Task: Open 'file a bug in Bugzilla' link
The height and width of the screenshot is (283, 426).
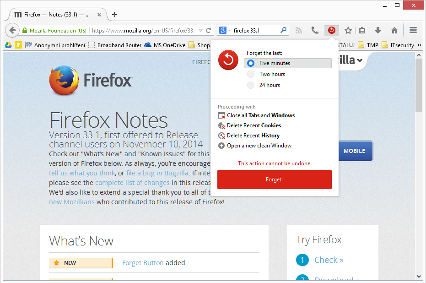Action: coord(157,173)
